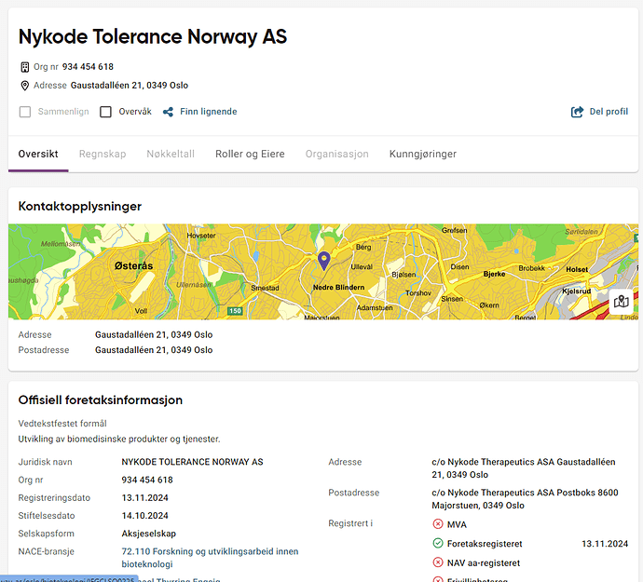Click the Nedre Blindern label on the map
This screenshot has width=643, height=582.
pos(338,288)
